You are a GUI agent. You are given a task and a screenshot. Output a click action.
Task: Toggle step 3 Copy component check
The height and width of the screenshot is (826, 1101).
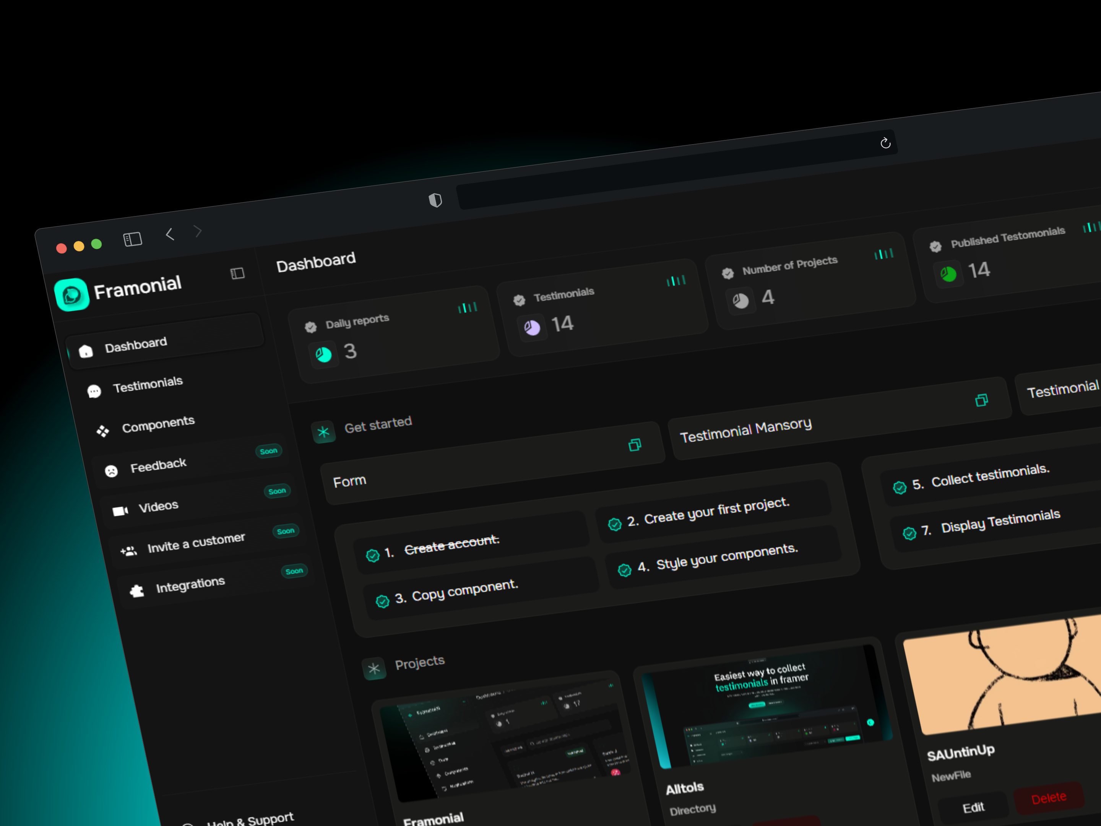pyautogui.click(x=382, y=602)
